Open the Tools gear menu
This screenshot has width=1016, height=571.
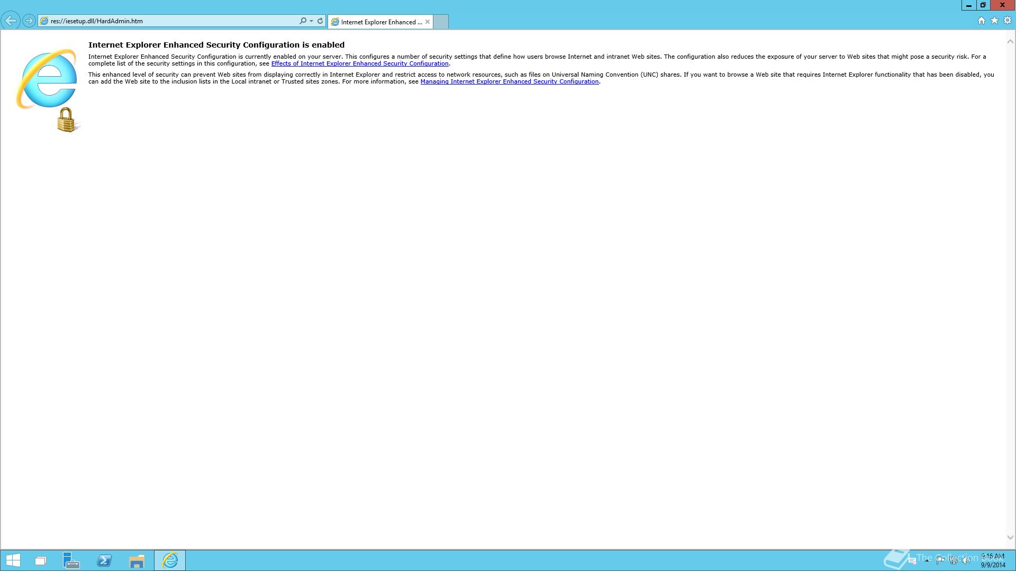[x=1008, y=21]
